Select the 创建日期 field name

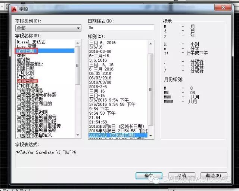coord(25,68)
